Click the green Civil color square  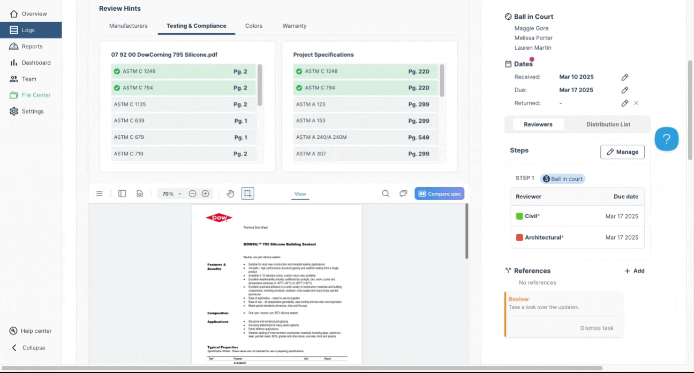(x=519, y=217)
